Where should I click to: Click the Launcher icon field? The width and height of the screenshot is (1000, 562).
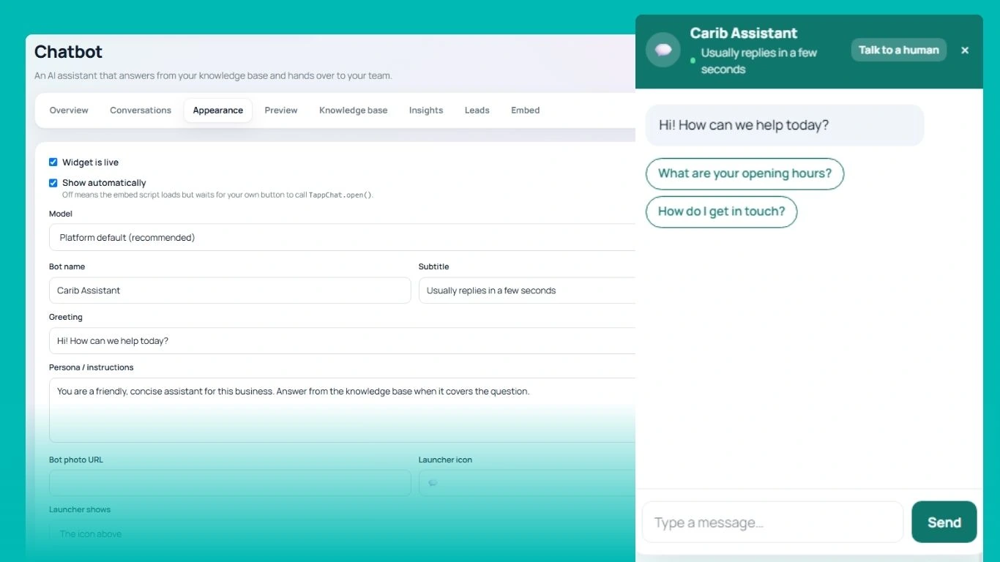[x=527, y=483]
